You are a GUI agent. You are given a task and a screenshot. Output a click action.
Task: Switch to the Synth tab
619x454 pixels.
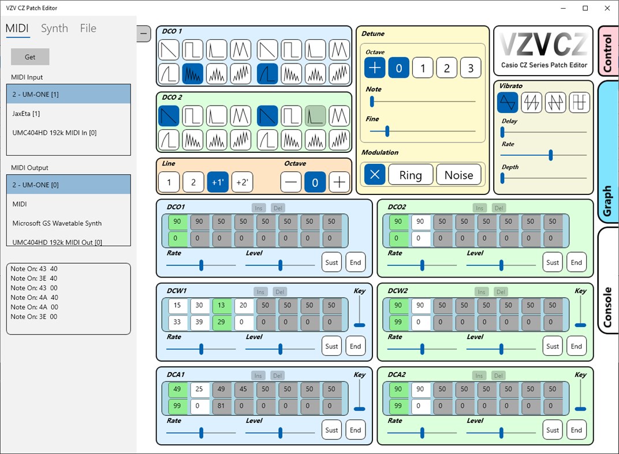54,28
